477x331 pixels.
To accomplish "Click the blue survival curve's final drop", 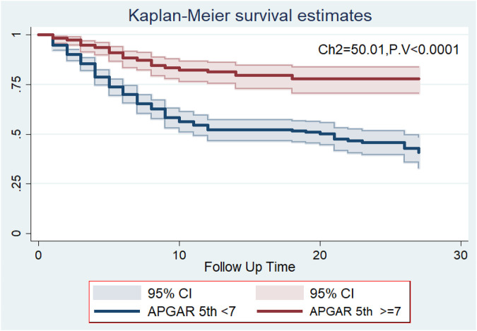I will (419, 150).
